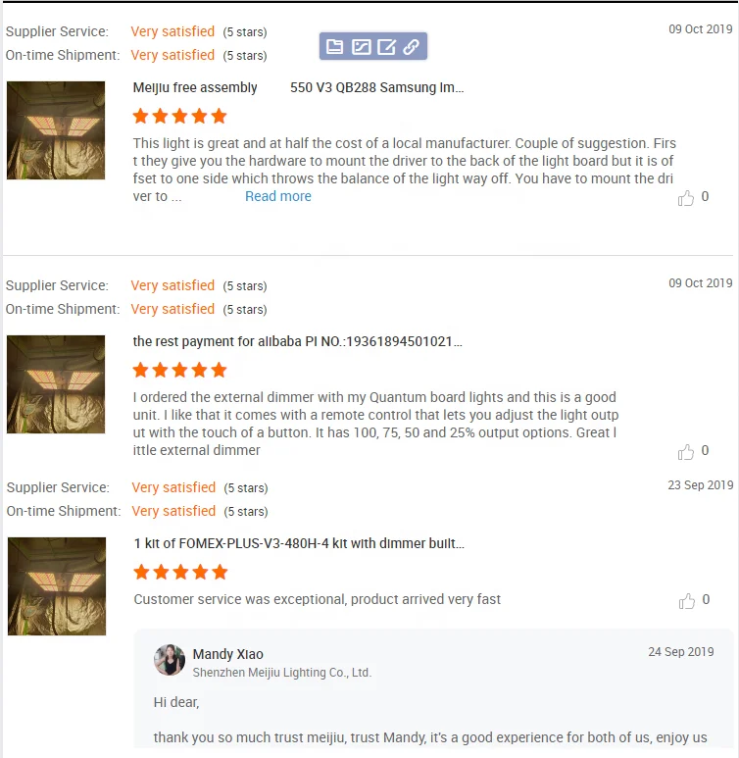Screen dimensions: 739x758
Task: Click the chain link icon in floating toolbar
Action: [x=412, y=46]
